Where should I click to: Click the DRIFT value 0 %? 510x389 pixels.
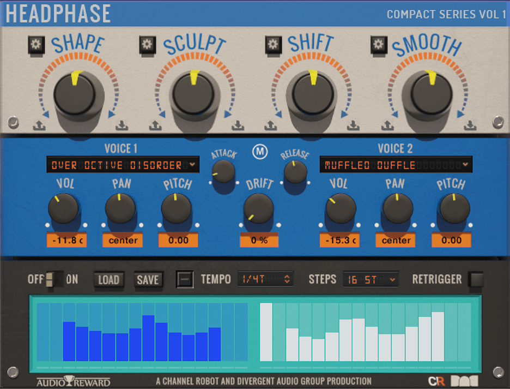(x=259, y=241)
